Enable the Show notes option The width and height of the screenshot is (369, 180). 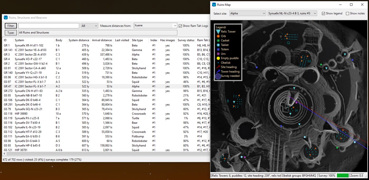pyautogui.click(x=347, y=13)
